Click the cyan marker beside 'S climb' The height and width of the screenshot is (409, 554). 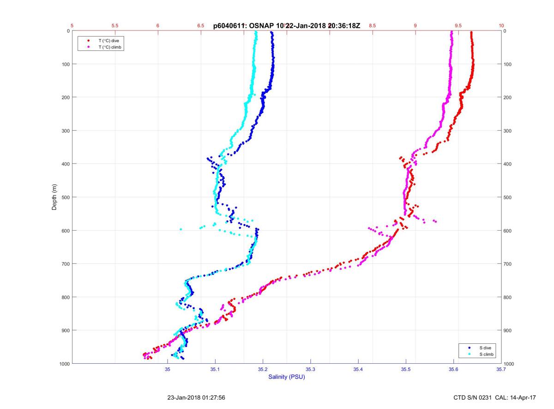click(x=469, y=354)
